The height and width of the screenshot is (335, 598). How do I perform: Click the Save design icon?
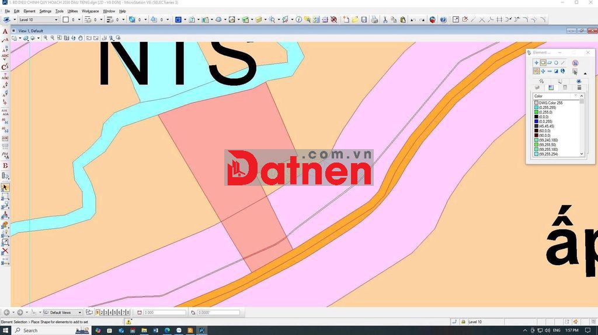[x=364, y=20]
